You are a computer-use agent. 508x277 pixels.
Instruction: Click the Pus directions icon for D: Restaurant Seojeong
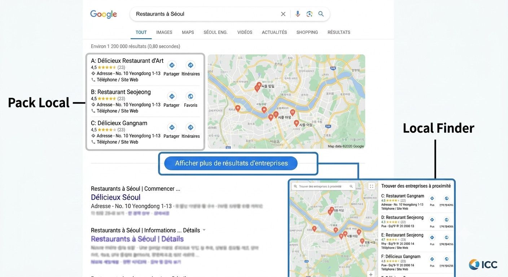coord(432,220)
